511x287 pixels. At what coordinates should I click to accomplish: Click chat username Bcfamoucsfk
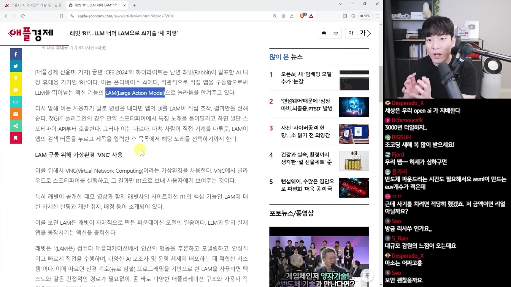pyautogui.click(x=407, y=120)
